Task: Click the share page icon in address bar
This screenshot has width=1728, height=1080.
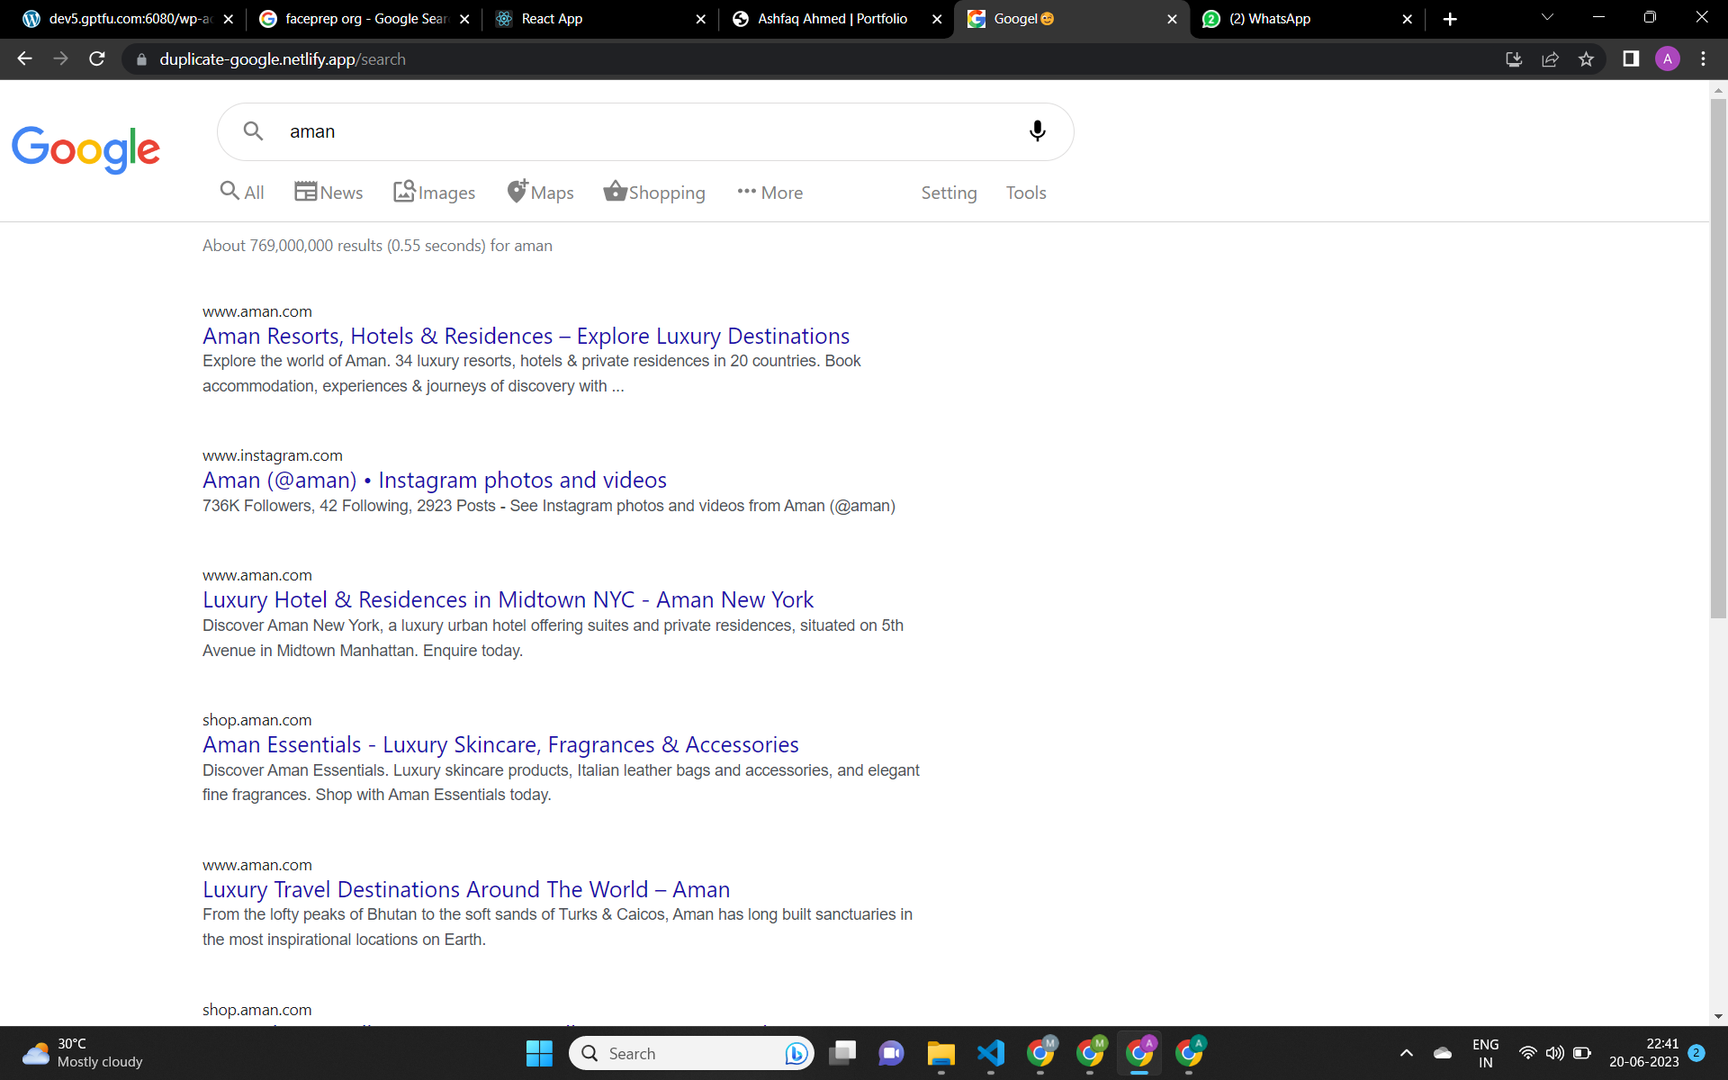Action: pyautogui.click(x=1550, y=58)
